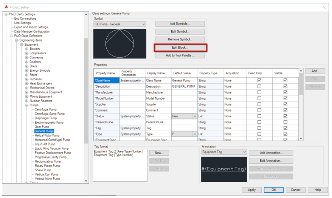This screenshot has height=198, width=332.
Task: Collapse the P&ID Class Definitions node
Action: [x=11, y=36]
